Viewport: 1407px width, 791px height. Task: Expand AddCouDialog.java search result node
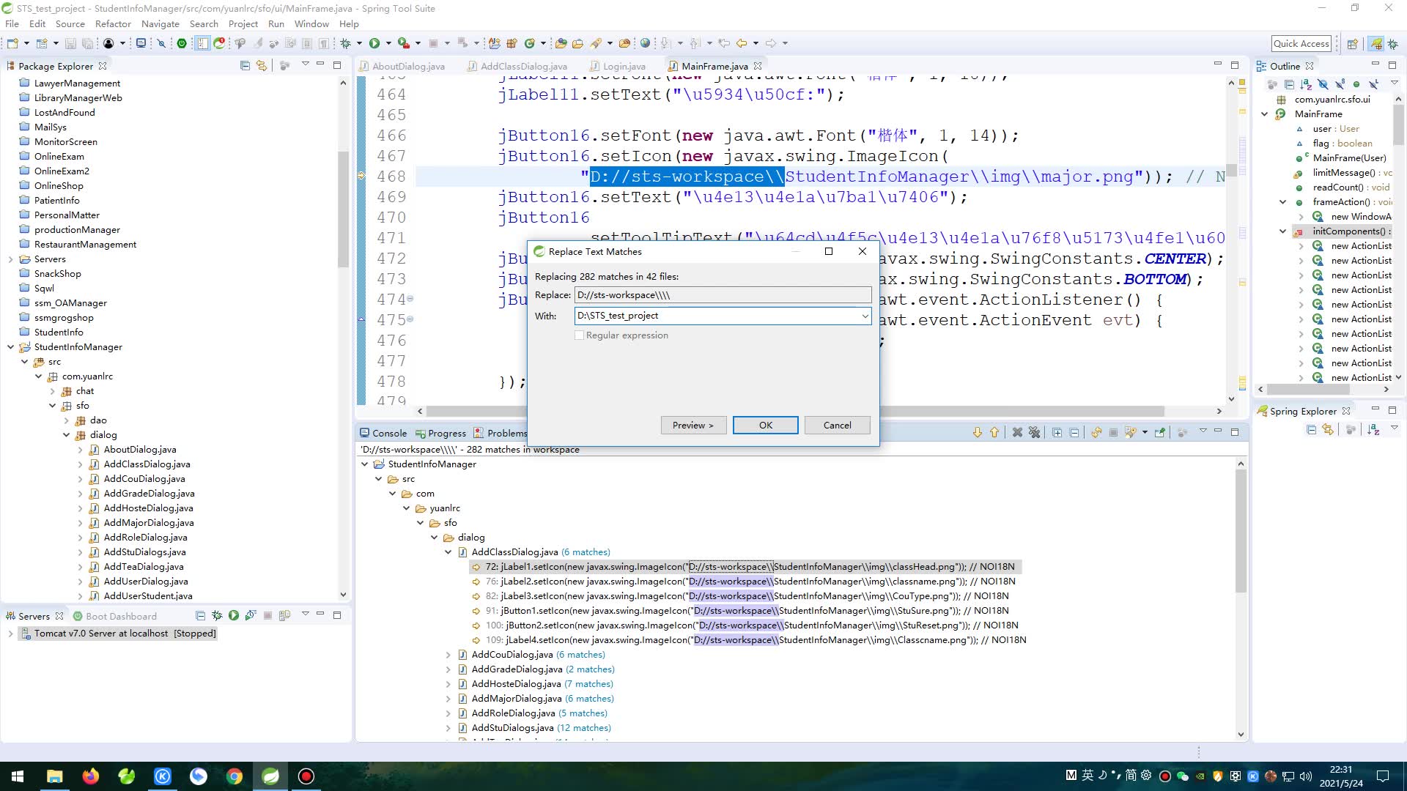click(x=448, y=654)
